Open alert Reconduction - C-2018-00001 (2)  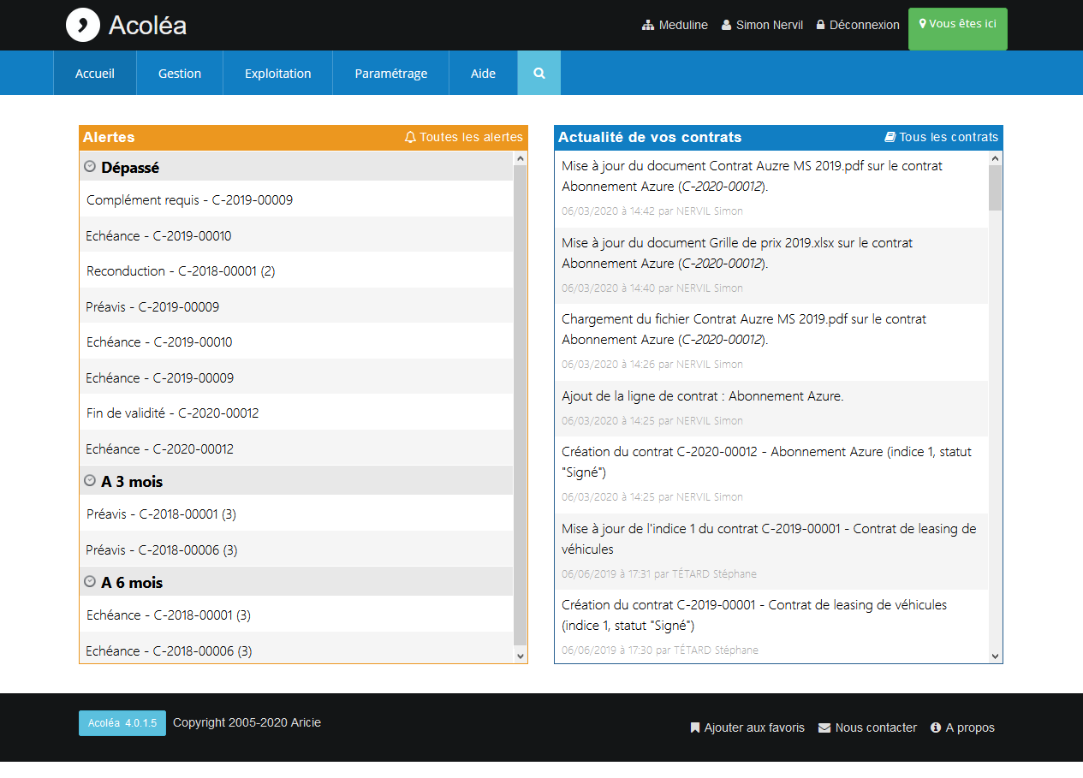click(296, 270)
